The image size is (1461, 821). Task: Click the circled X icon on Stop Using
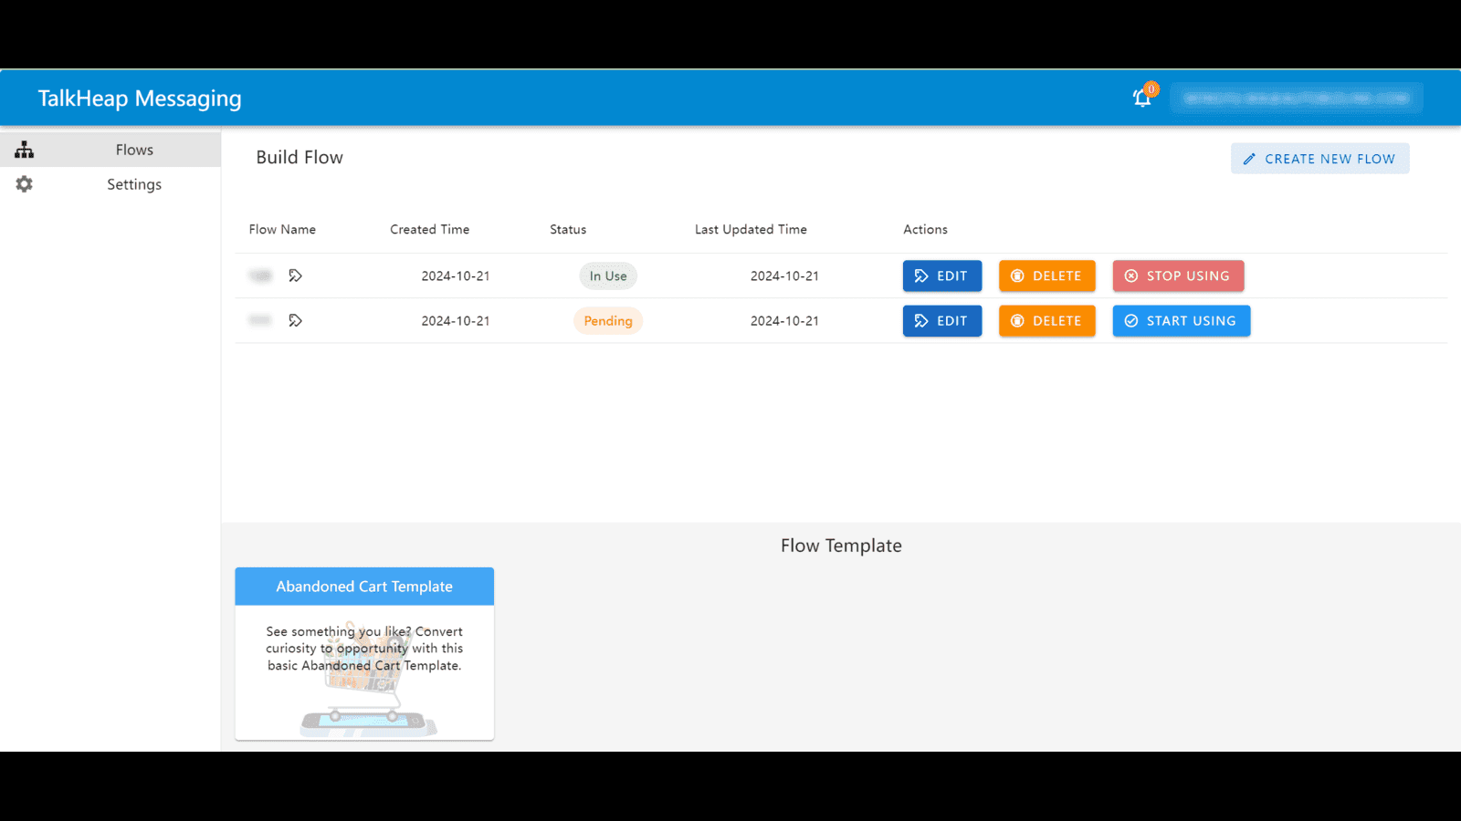point(1131,276)
